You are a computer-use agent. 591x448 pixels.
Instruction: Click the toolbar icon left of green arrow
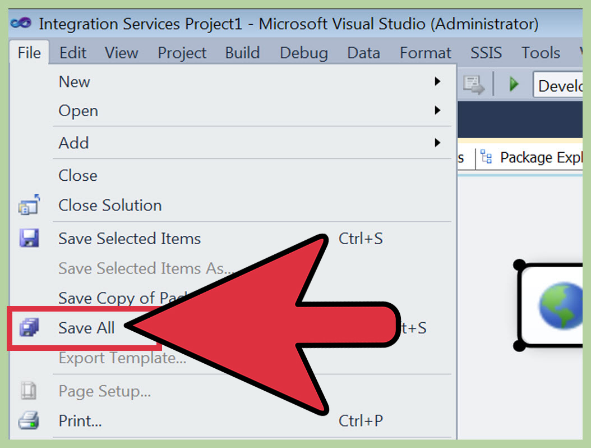coord(473,85)
